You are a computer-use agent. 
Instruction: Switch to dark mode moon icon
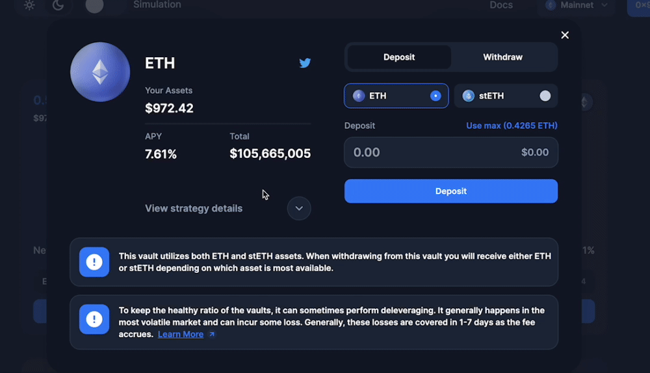pos(58,5)
